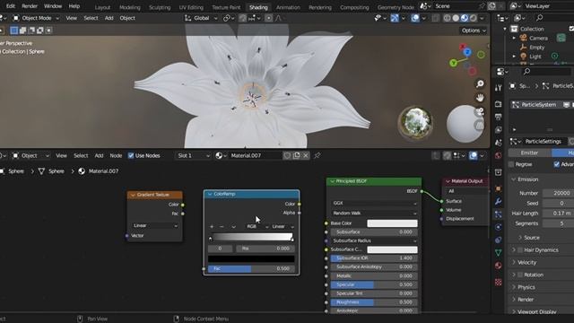Open the Particles properties tab
The image size is (574, 323).
coord(499,214)
